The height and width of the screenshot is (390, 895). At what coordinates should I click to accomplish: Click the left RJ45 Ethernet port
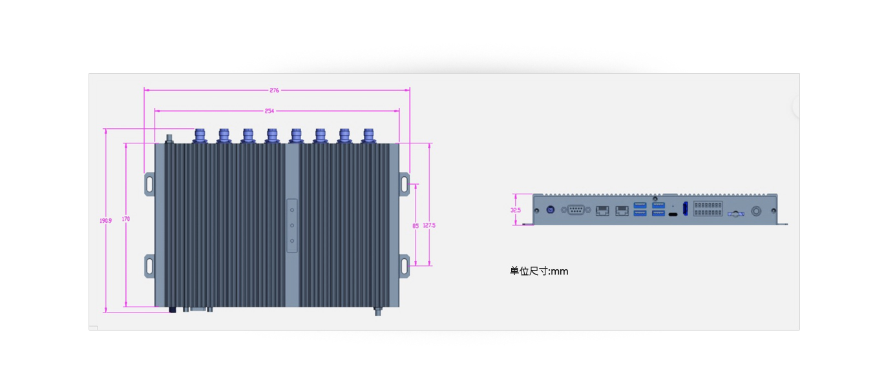coord(602,210)
